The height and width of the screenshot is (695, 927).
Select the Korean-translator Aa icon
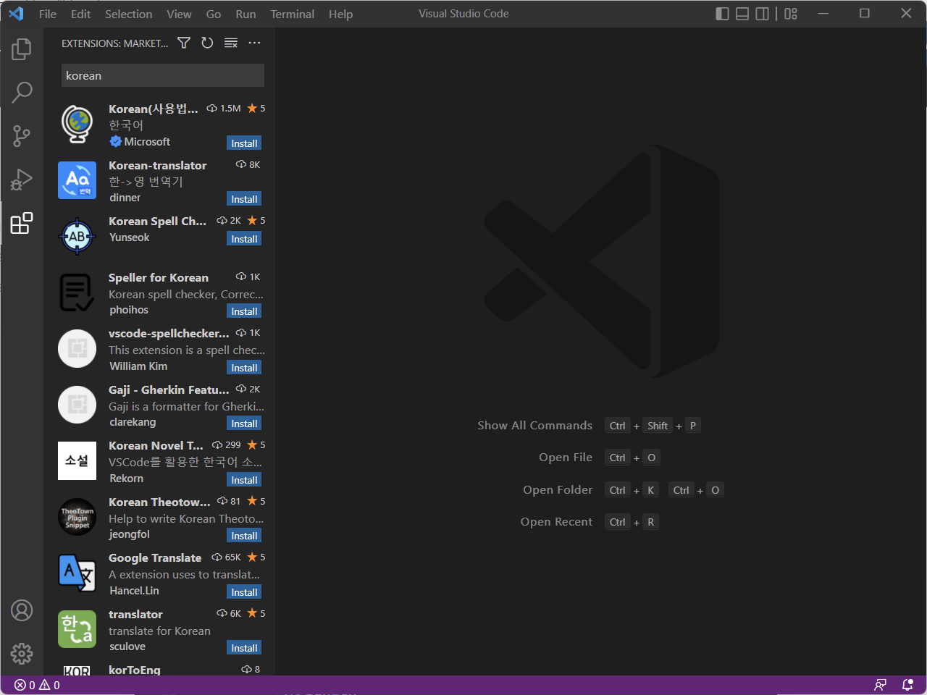click(77, 180)
